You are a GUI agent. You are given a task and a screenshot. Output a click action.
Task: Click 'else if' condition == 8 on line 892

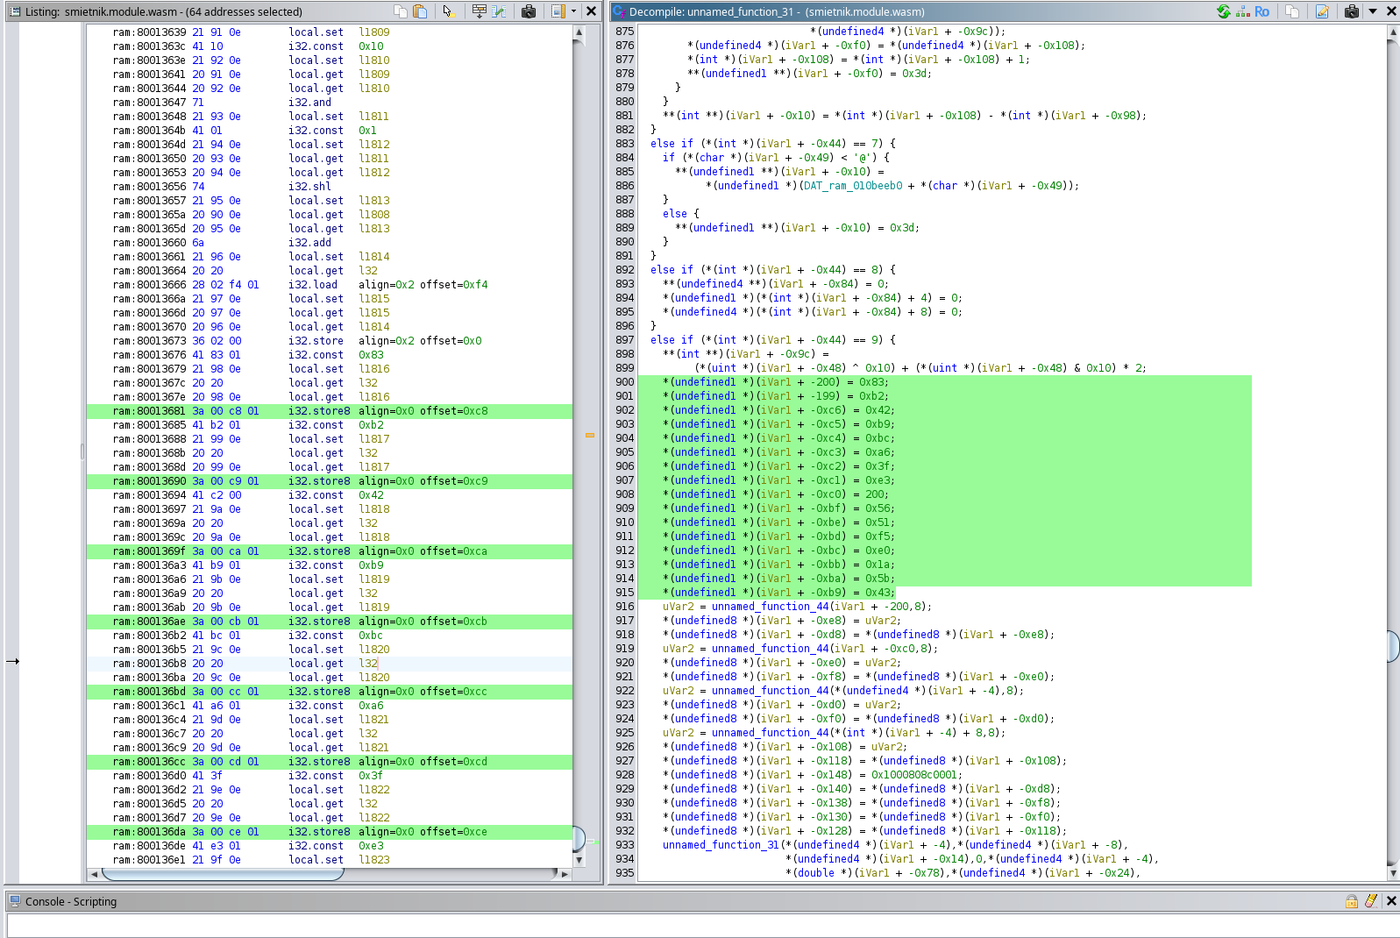click(772, 270)
